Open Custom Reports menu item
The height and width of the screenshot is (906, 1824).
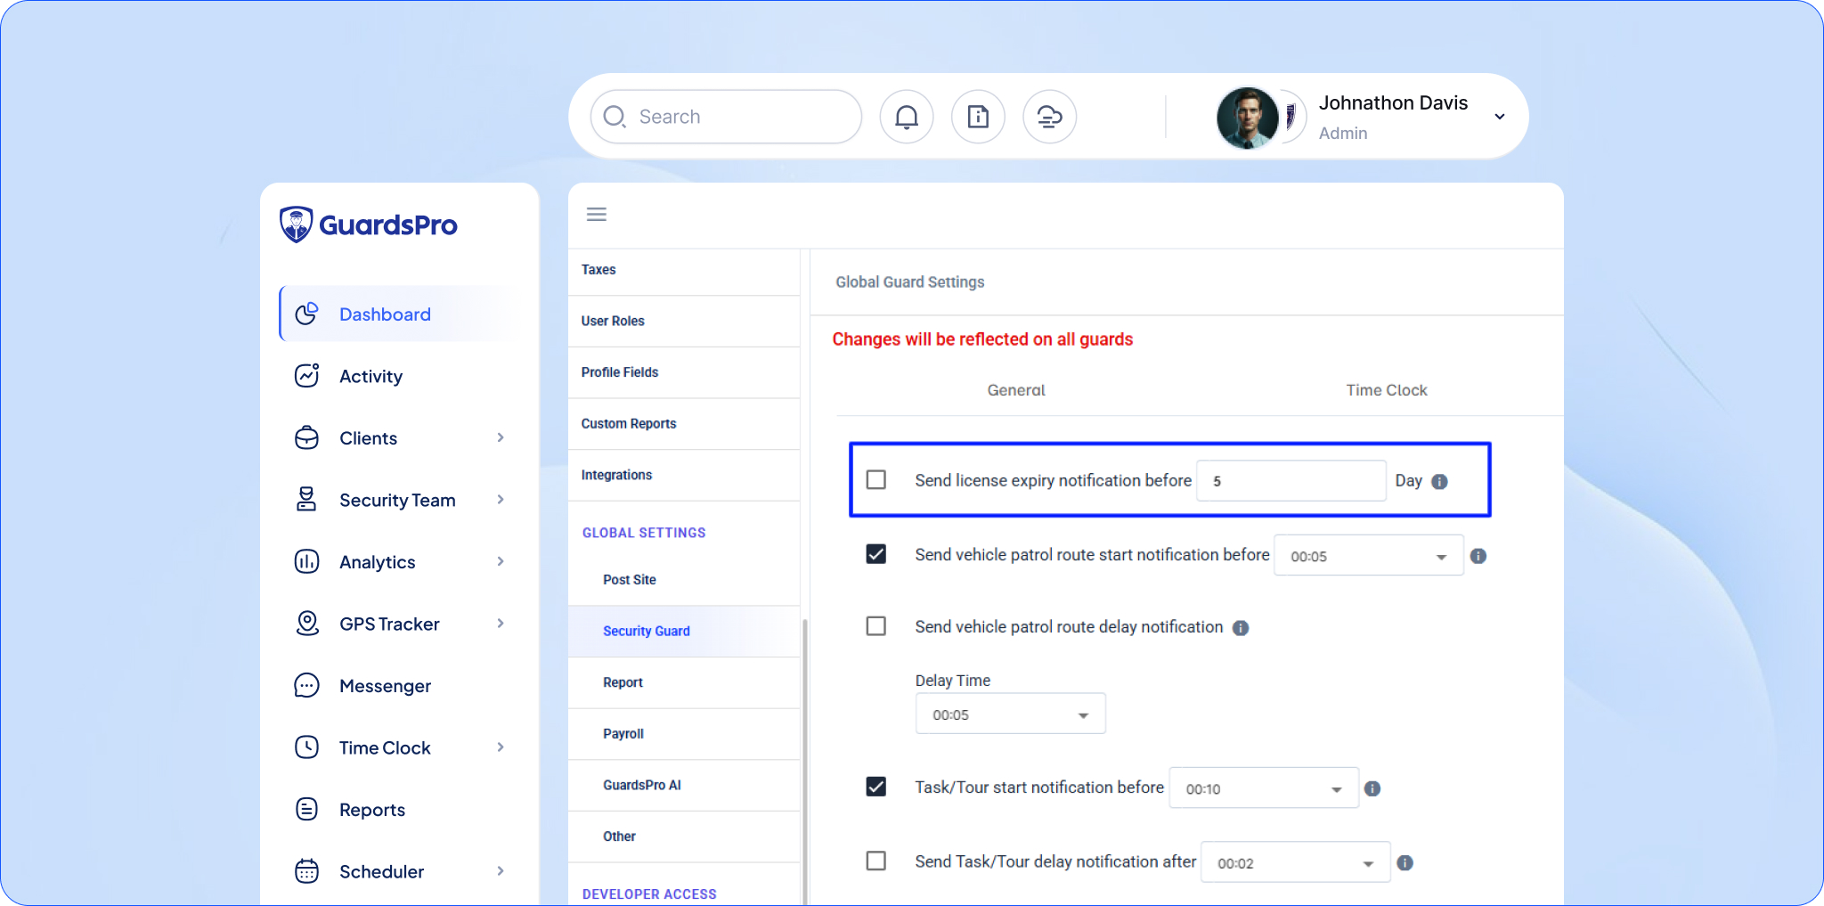pos(684,424)
